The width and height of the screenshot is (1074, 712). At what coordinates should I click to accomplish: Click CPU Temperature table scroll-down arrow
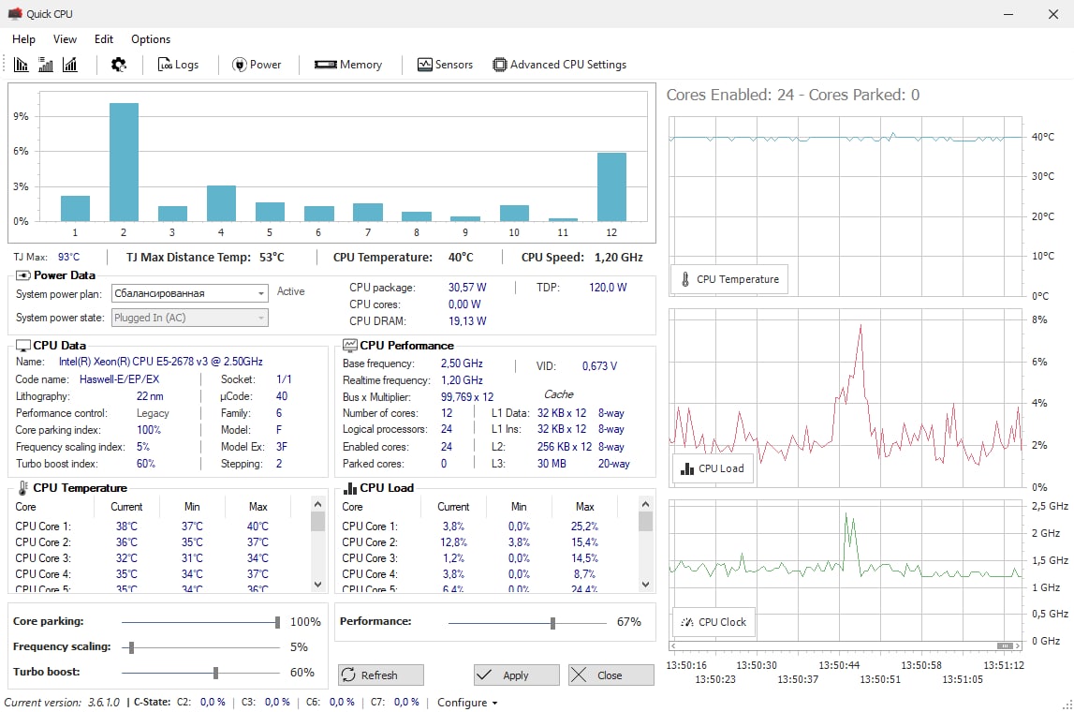click(x=317, y=585)
